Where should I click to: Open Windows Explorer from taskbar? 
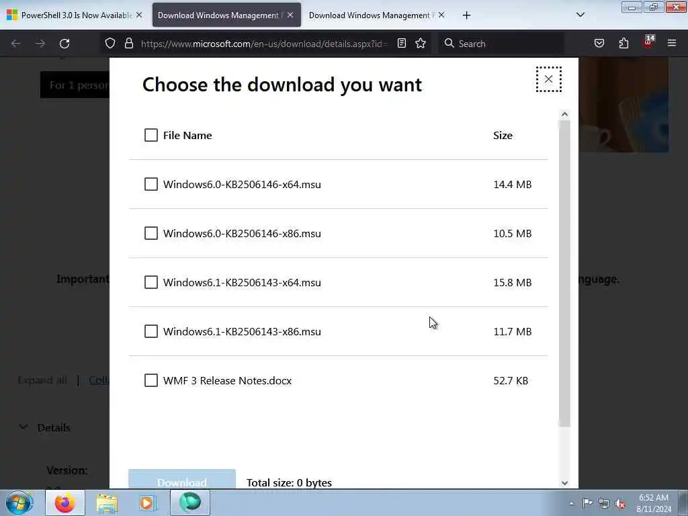point(107,503)
